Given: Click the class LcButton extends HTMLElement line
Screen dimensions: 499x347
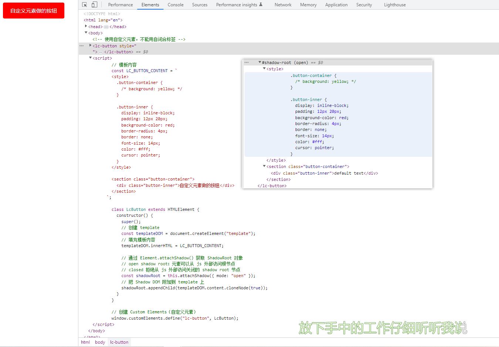Looking at the screenshot, I should (155, 210).
